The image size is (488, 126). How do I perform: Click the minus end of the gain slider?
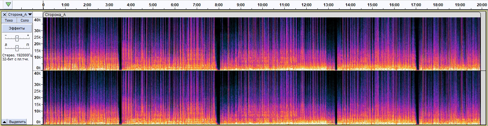pyautogui.click(x=6, y=35)
